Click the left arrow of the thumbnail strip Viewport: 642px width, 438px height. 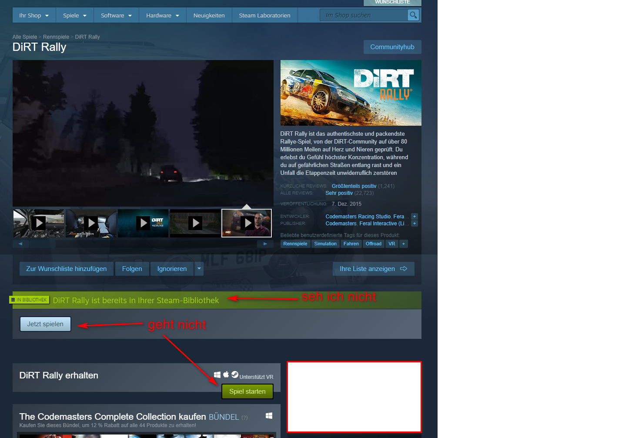20,244
